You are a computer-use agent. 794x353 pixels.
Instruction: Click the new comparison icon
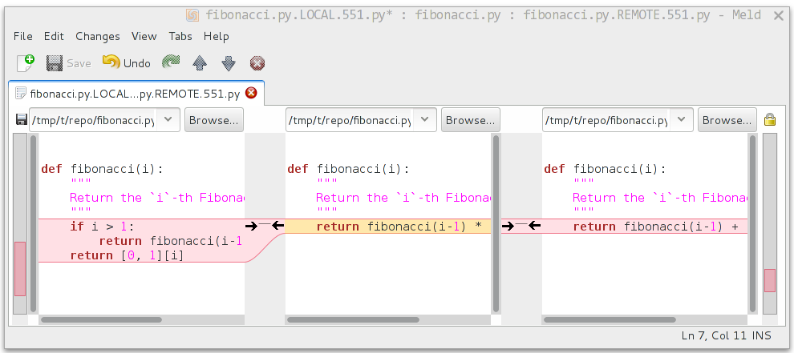pos(26,63)
